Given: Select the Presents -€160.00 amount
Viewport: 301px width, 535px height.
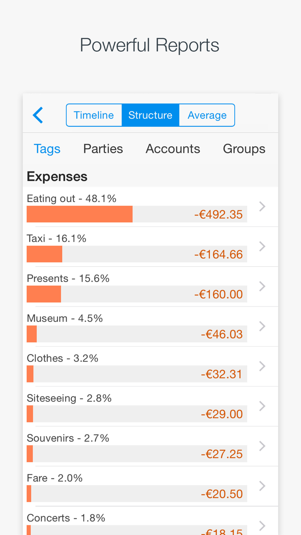Looking at the screenshot, I should [x=218, y=294].
